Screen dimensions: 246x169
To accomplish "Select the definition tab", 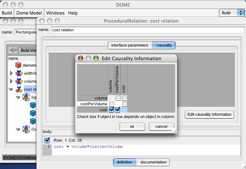I will [124, 162].
